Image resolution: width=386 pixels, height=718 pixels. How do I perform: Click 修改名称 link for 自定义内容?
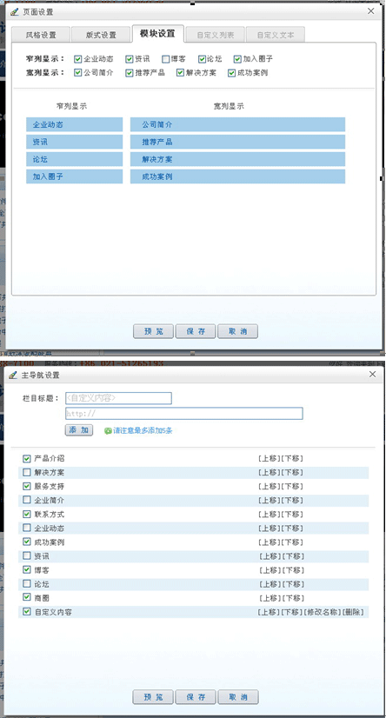tap(322, 612)
